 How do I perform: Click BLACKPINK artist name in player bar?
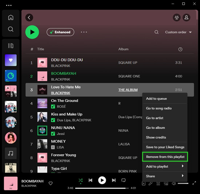pos(29,186)
